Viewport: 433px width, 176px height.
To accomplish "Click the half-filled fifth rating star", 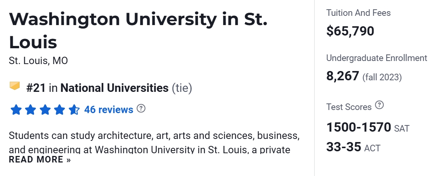I will 74,110.
